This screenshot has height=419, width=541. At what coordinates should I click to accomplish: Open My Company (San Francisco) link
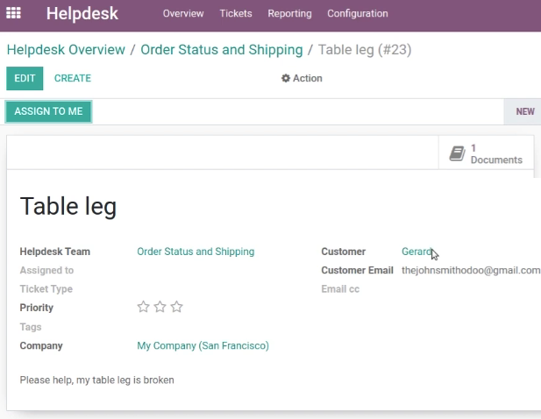pos(203,345)
